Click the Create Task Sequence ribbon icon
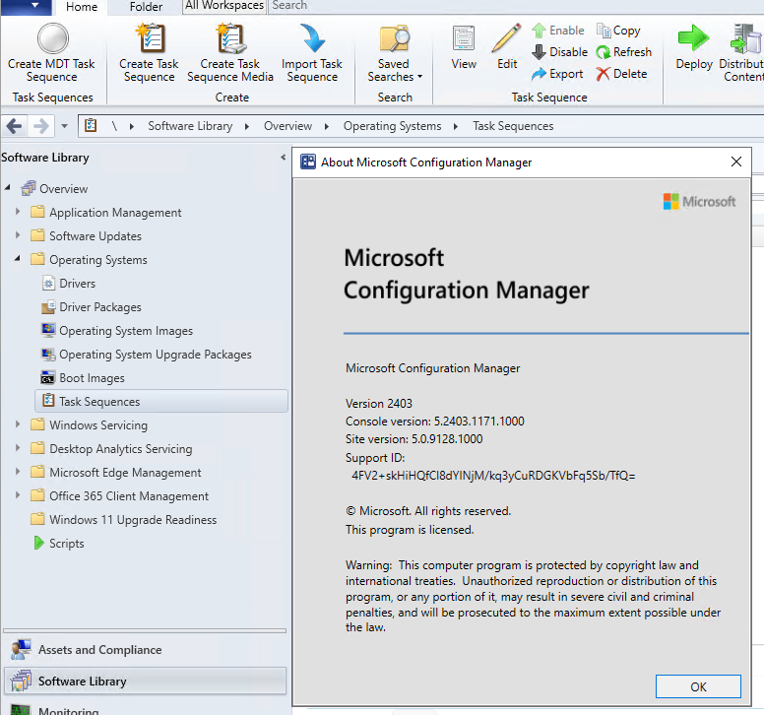 click(x=151, y=38)
